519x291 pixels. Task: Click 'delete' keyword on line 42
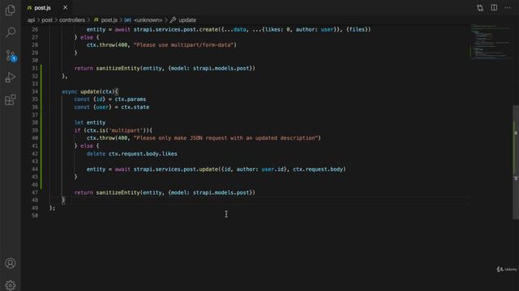[x=96, y=154]
